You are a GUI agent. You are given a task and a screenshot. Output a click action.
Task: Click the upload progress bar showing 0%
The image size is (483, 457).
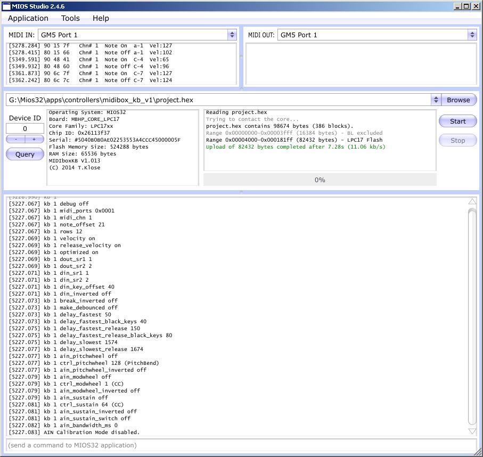(x=320, y=179)
